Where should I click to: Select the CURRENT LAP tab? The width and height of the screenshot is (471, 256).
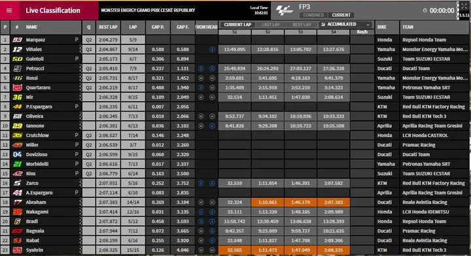[237, 25]
